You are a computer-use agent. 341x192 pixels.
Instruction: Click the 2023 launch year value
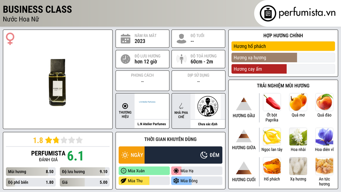tap(140, 41)
